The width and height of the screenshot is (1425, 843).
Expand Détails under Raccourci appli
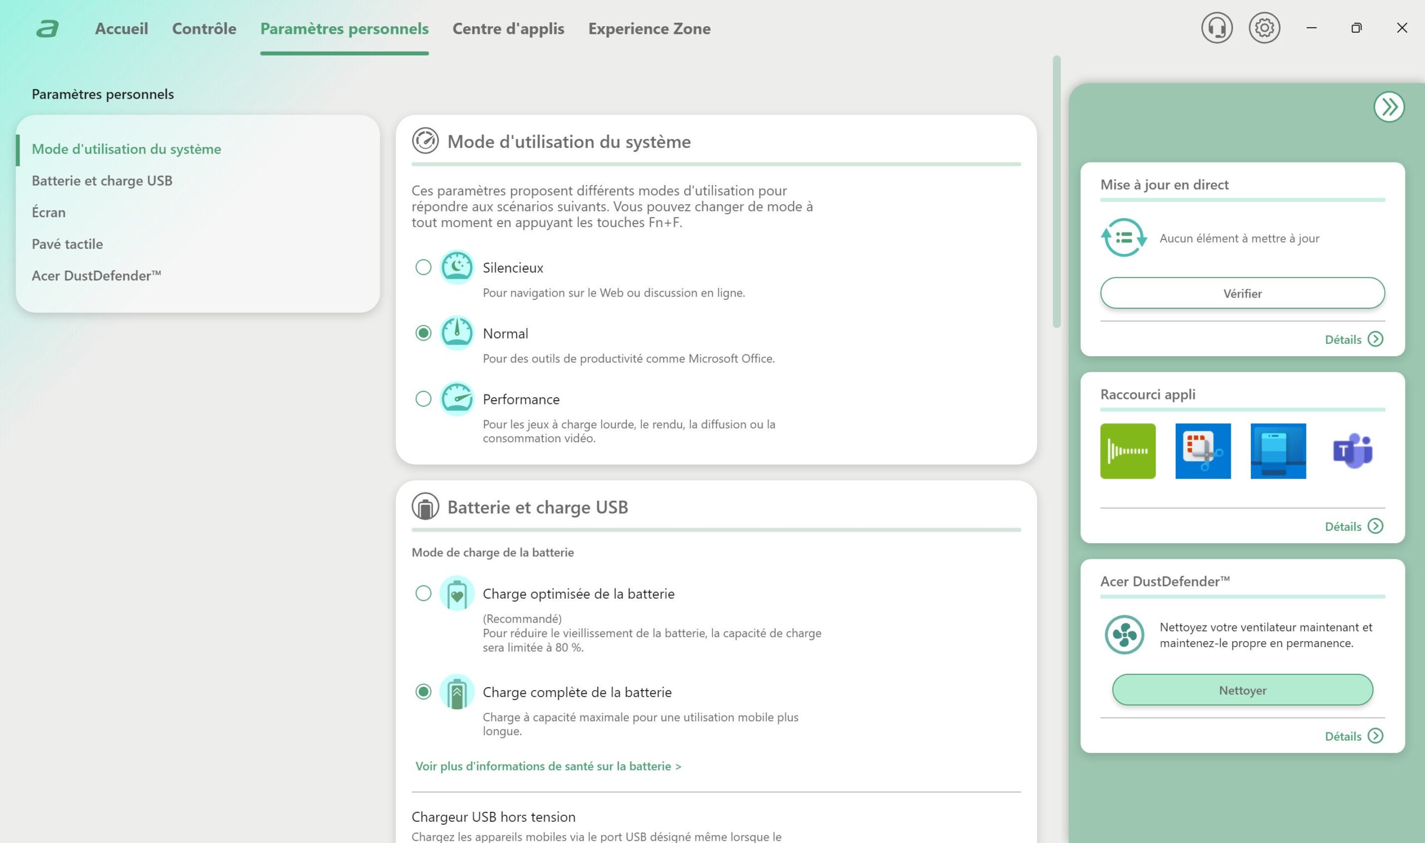click(x=1353, y=526)
